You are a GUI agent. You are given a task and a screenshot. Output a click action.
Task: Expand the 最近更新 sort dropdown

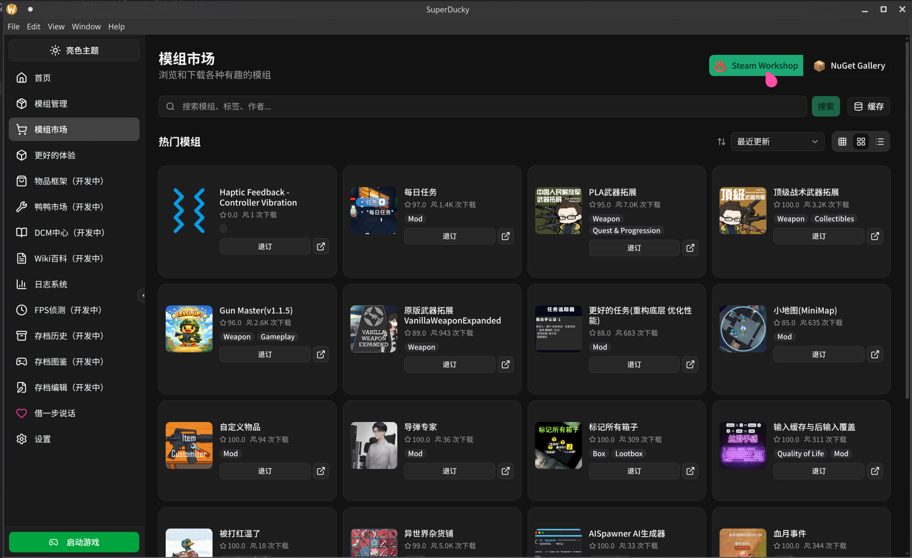click(x=777, y=142)
